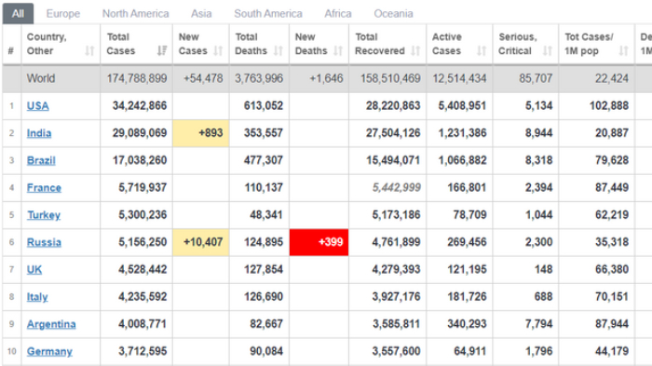Open the UK country link
The height and width of the screenshot is (366, 652).
[34, 270]
